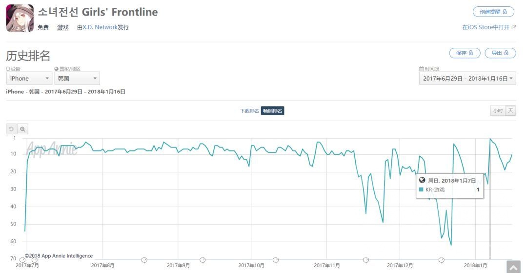527x273 pixels.
Task: Click the first event bubble icon at 2017年7月
Action: (x=22, y=260)
